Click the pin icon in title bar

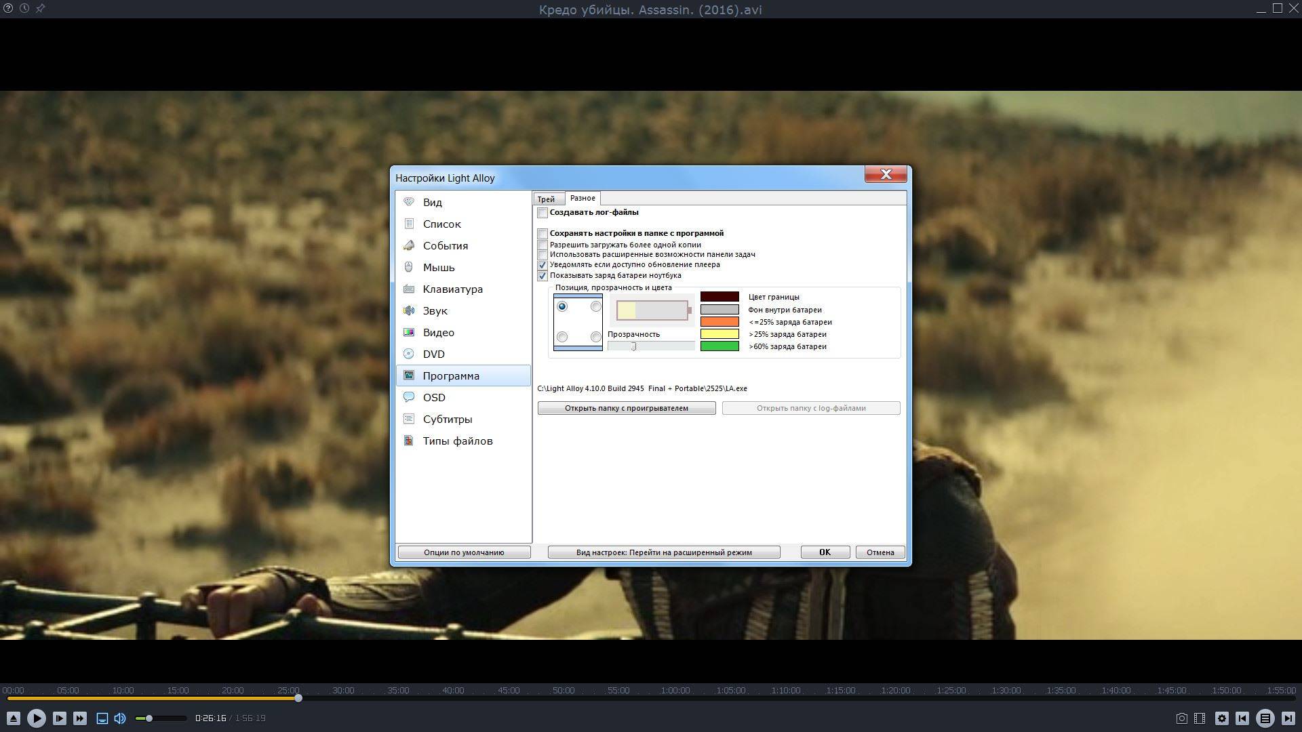[40, 9]
